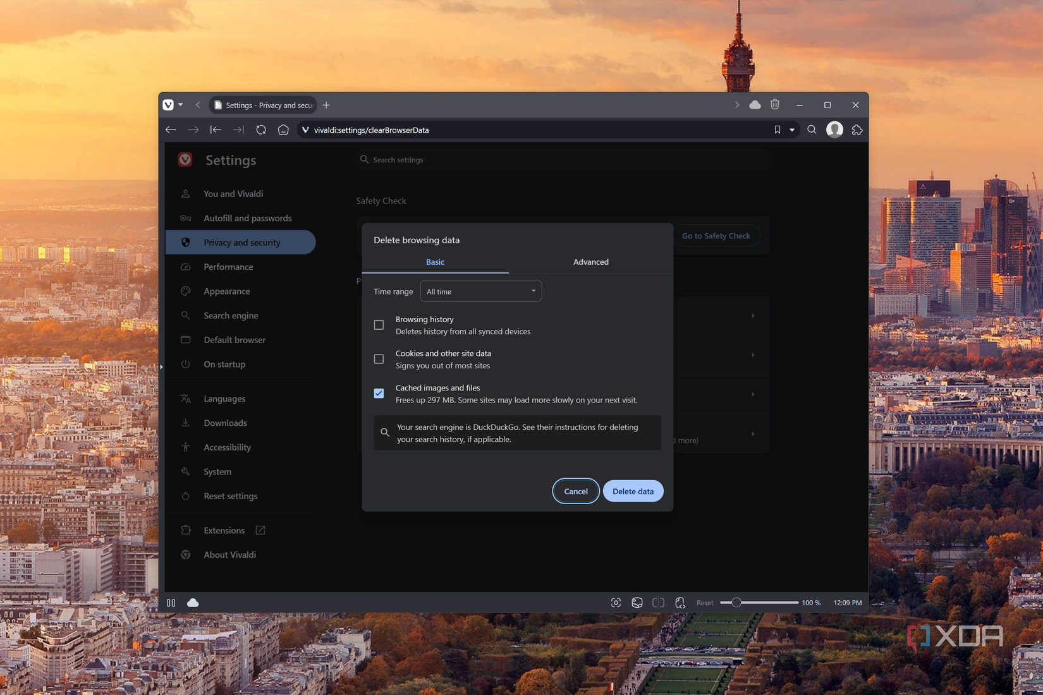Go to the home page icon
The width and height of the screenshot is (1043, 695).
[x=283, y=130]
